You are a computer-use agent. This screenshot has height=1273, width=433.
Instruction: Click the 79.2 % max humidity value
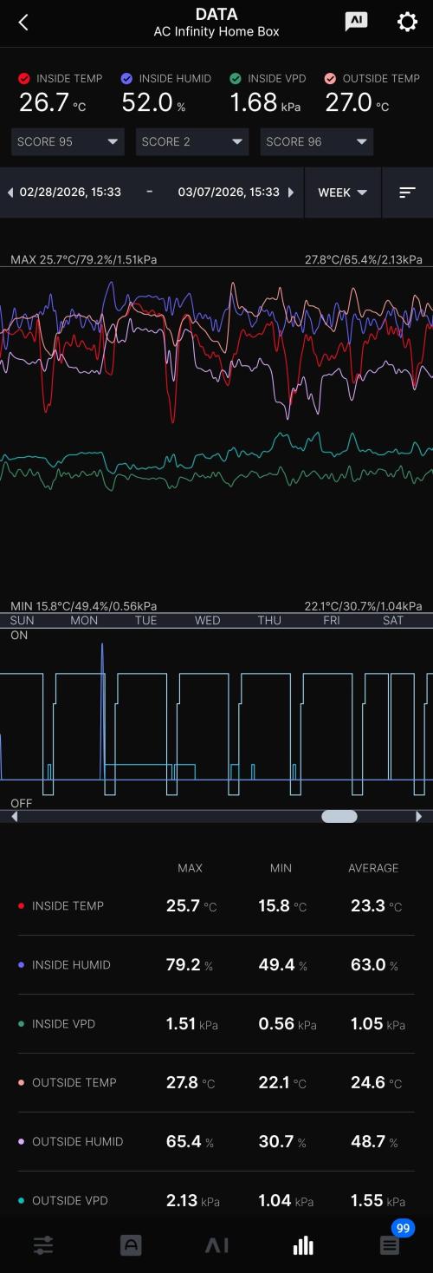[190, 964]
